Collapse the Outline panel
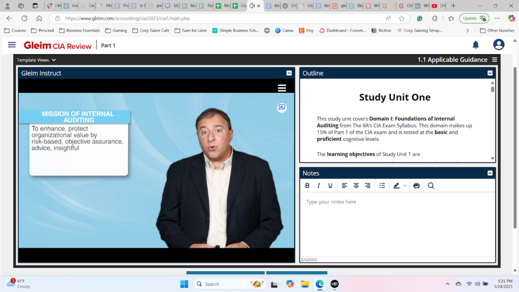 (490, 72)
